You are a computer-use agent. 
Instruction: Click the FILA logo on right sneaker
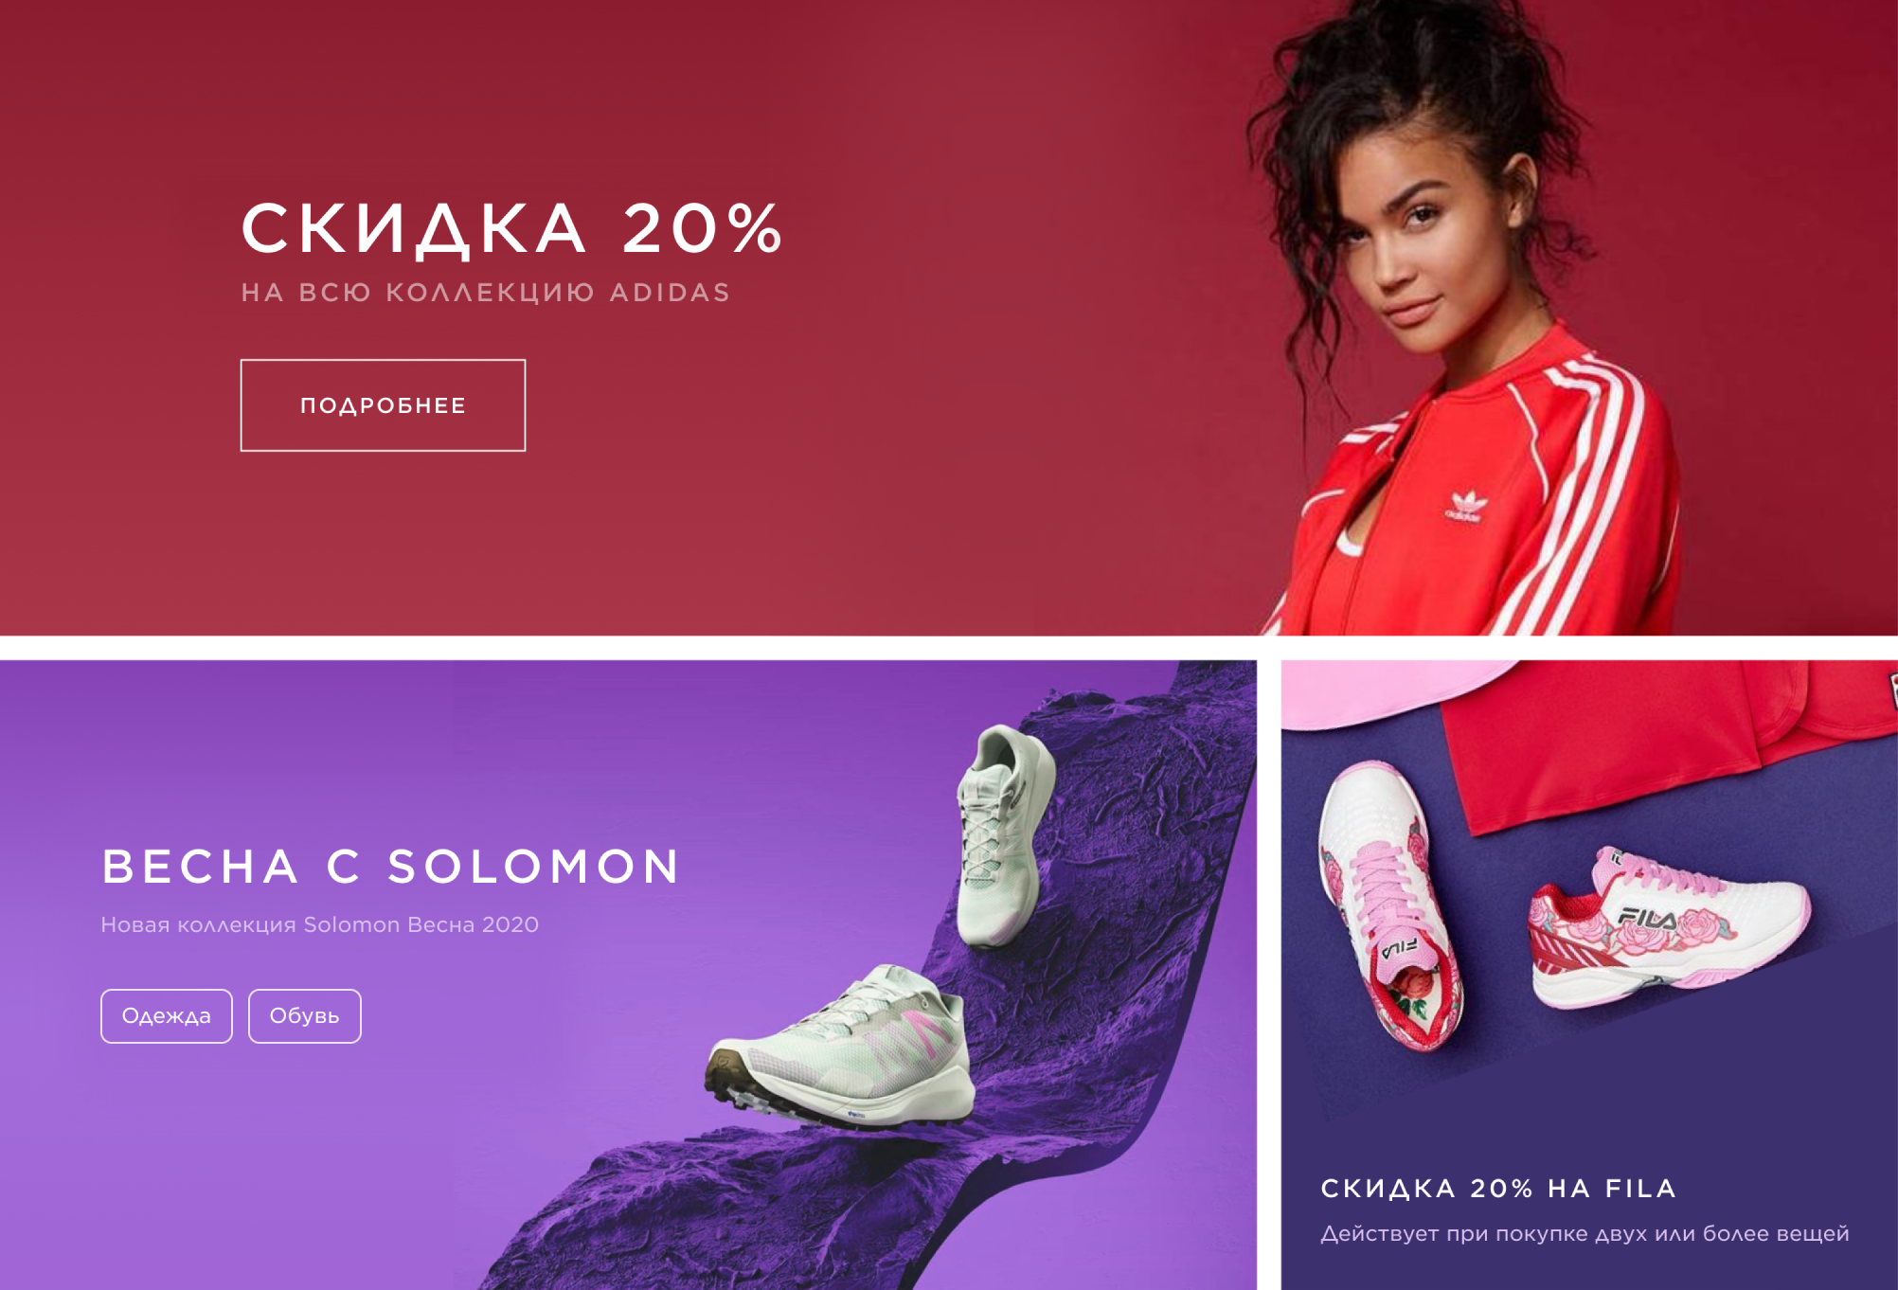(1648, 916)
